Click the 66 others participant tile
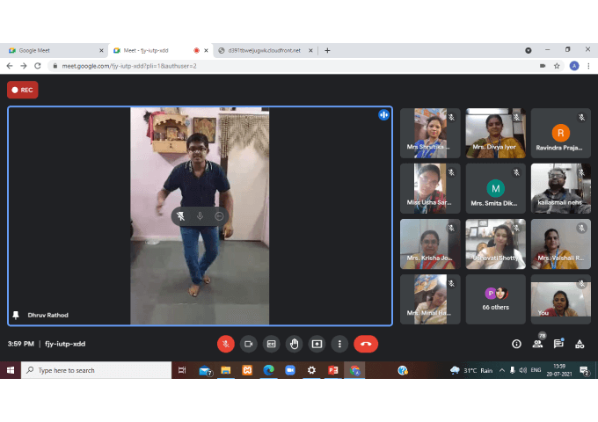 tap(496, 299)
